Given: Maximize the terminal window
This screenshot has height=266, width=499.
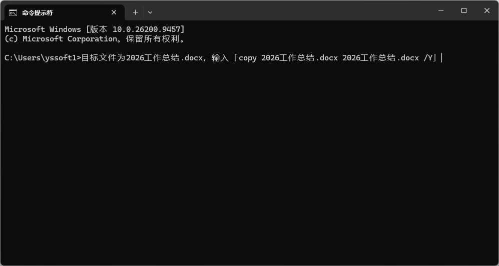Looking at the screenshot, I should pyautogui.click(x=464, y=10).
